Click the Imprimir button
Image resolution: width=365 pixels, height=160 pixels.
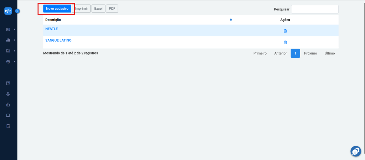[81, 9]
